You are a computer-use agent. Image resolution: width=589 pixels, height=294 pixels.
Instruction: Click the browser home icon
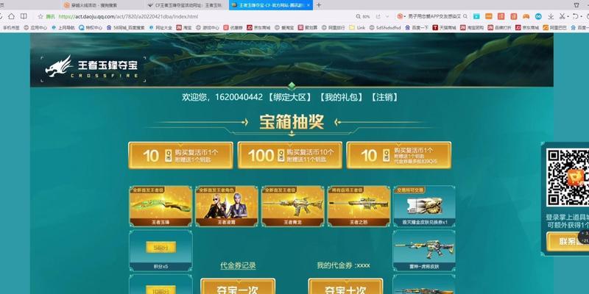11,16
